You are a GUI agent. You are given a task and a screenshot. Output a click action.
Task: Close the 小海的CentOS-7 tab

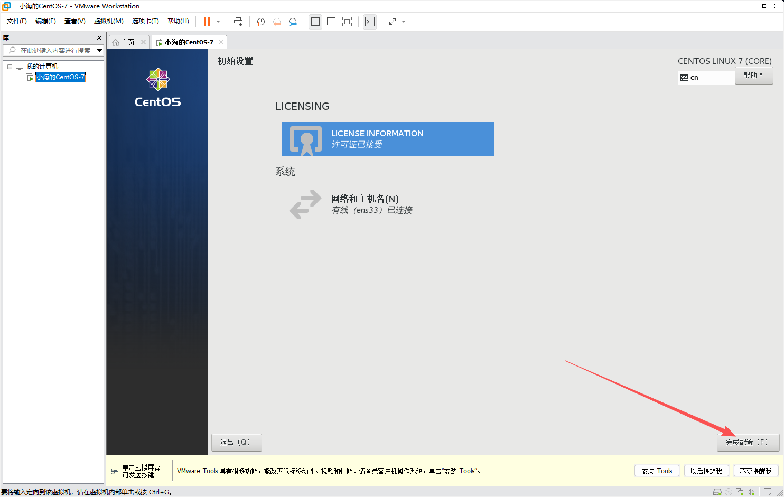click(221, 42)
